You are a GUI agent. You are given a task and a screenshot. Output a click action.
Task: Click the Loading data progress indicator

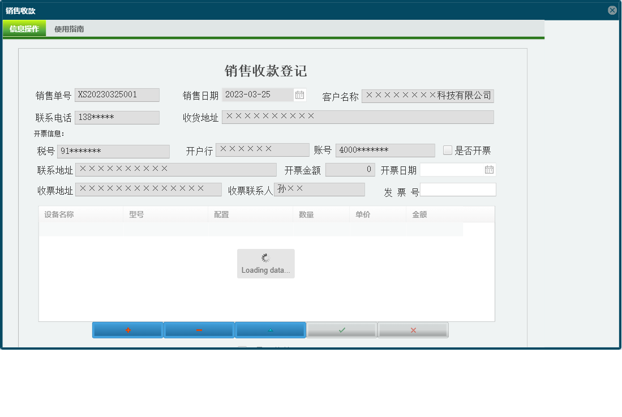click(x=265, y=263)
